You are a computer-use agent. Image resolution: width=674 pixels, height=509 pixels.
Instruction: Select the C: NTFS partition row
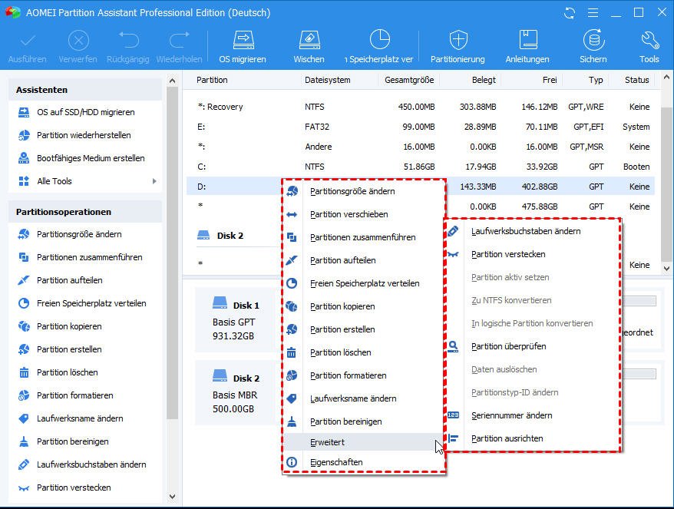tap(421, 167)
